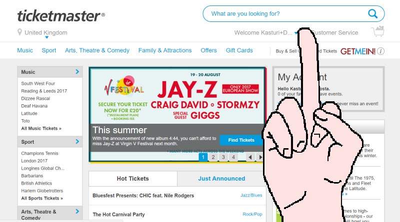Expand Arts, Theatre & Comedy sidebar arrow
Viewport: 400px width, 222px height.
(77, 212)
